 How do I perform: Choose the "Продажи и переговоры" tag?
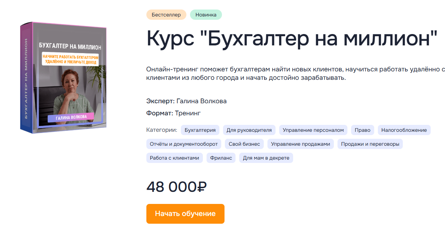point(370,144)
